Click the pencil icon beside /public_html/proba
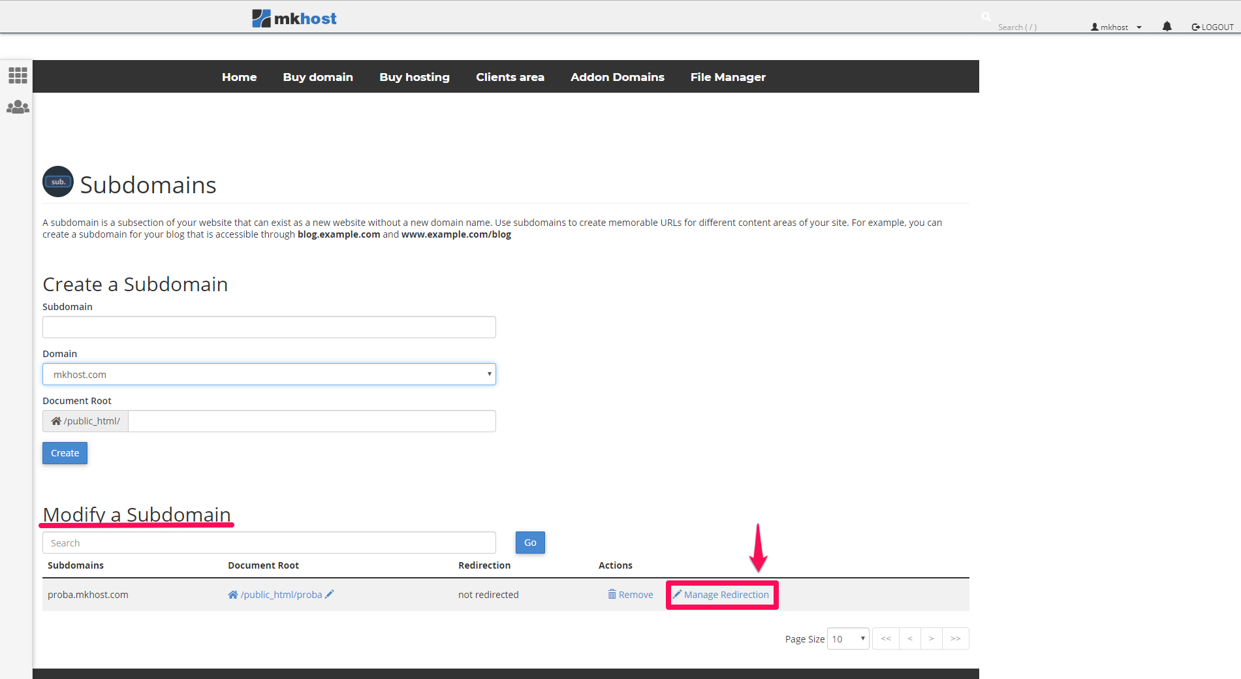Image resolution: width=1241 pixels, height=679 pixels. pyautogui.click(x=330, y=594)
